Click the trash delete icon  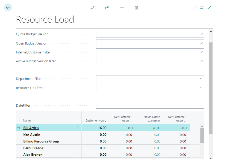[136, 8]
